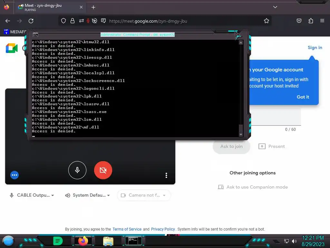Click the Google Meet logo

pos(12,48)
